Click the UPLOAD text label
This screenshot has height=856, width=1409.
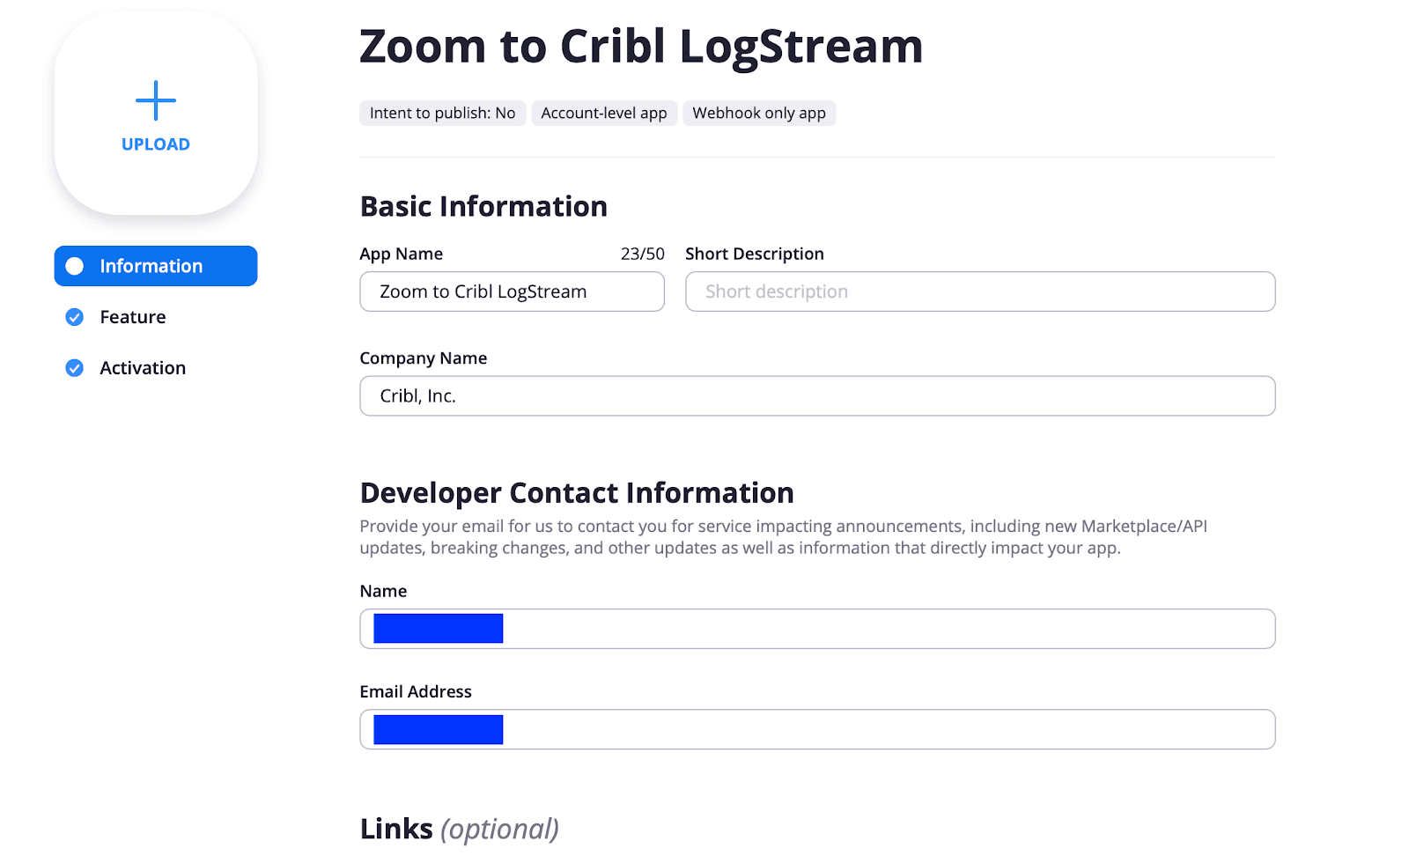[x=156, y=144]
